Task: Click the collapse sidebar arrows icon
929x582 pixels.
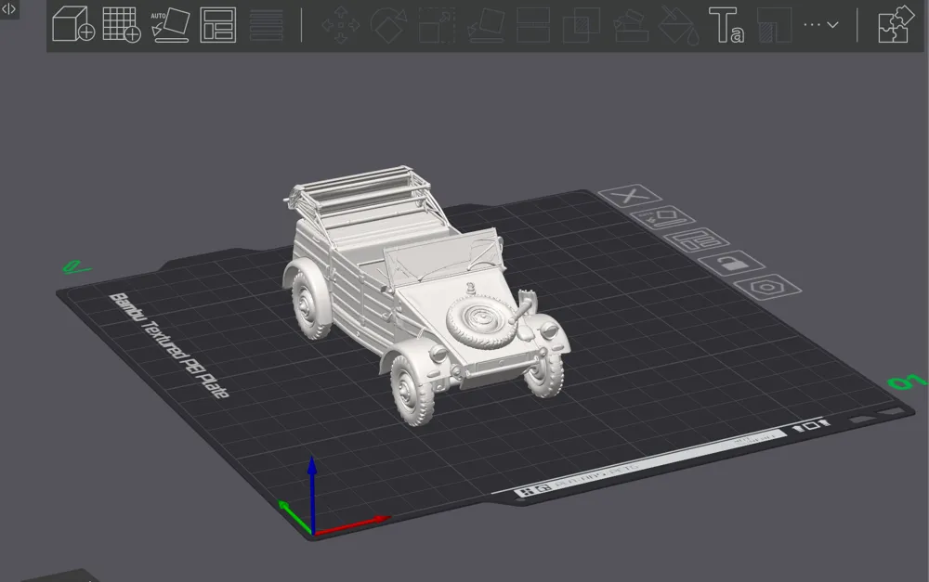Action: pos(9,9)
